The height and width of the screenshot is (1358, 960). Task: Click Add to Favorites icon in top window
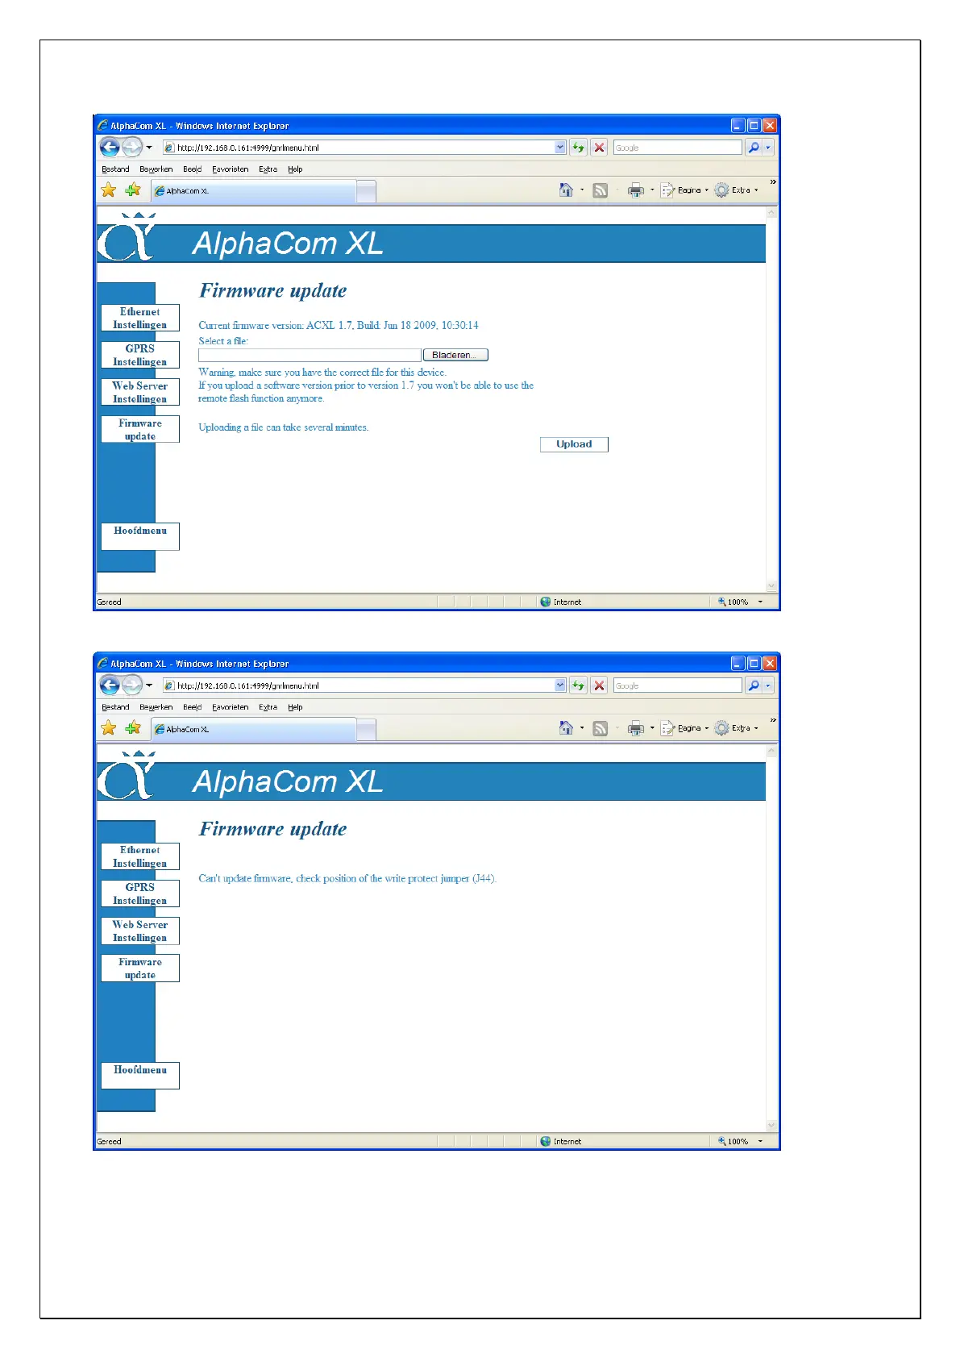(x=133, y=190)
